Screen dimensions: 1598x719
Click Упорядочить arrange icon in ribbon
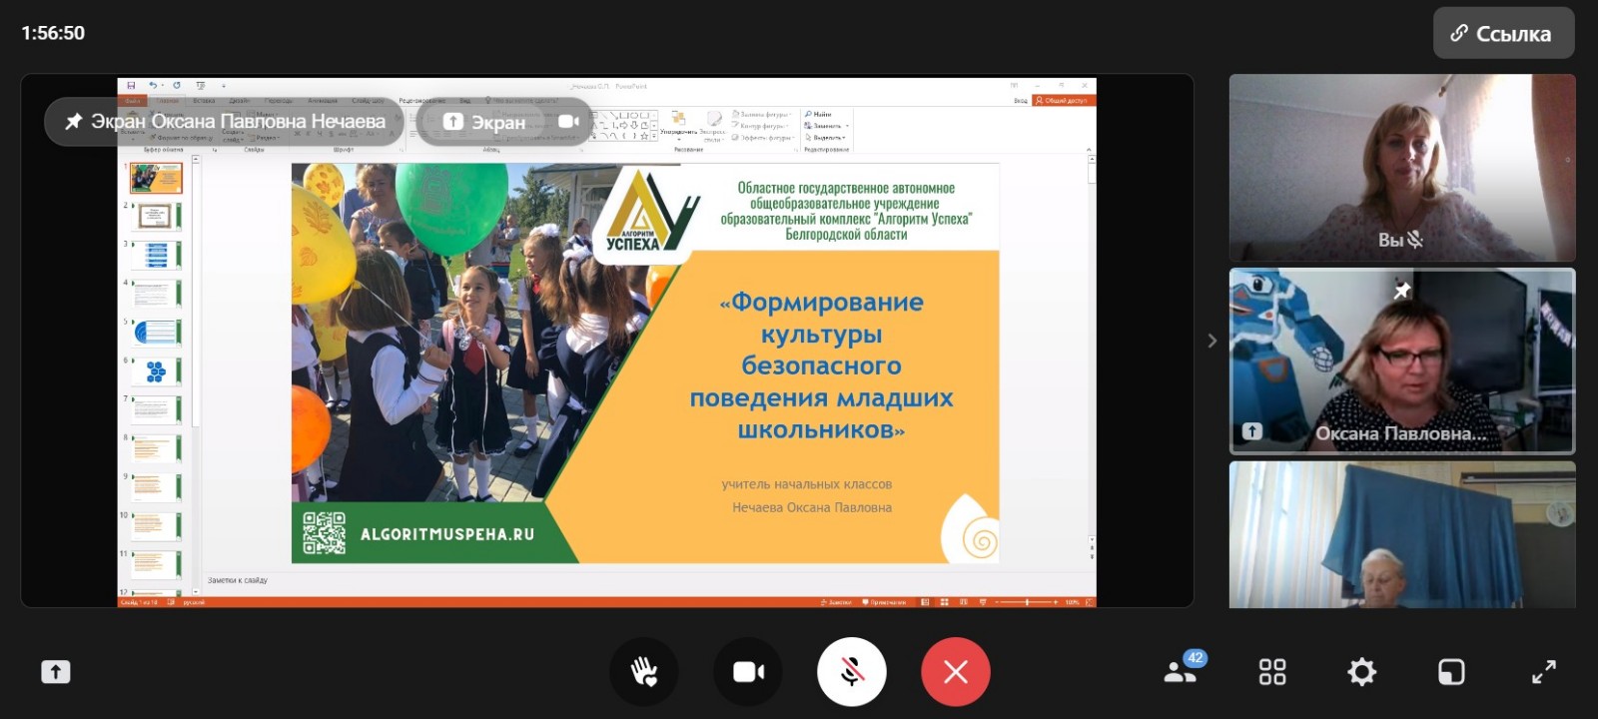(x=679, y=124)
